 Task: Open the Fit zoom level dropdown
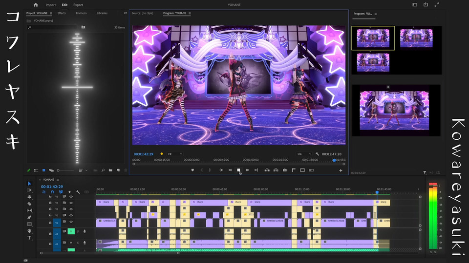[x=175, y=154]
